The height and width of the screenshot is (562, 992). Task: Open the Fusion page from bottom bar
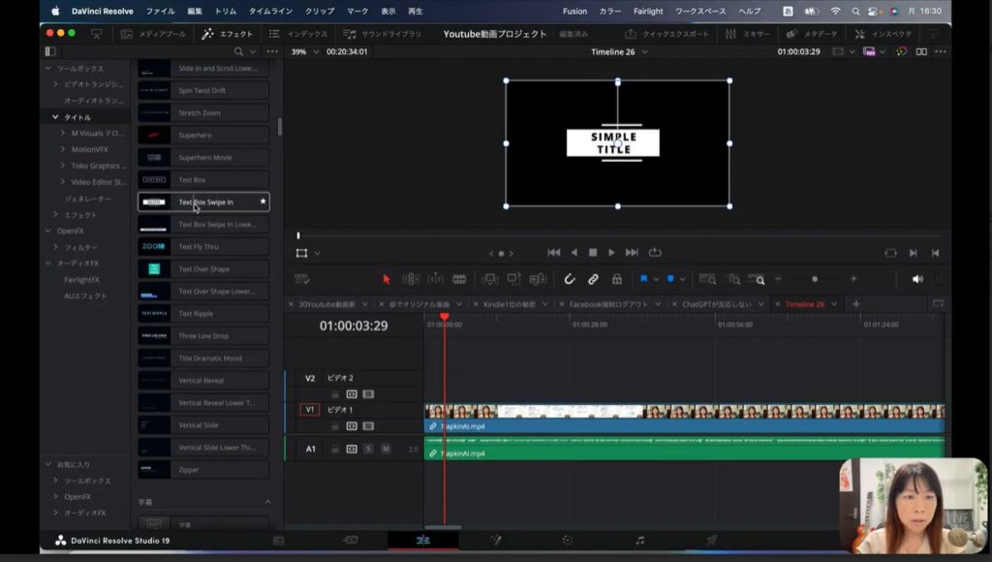tap(495, 540)
